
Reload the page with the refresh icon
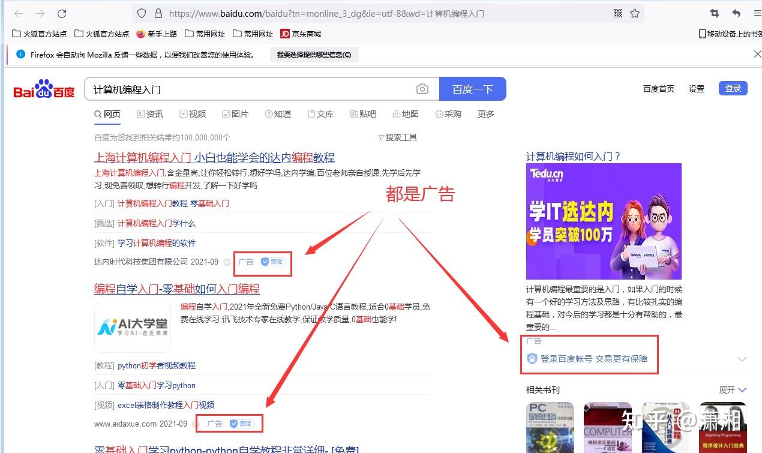click(62, 13)
